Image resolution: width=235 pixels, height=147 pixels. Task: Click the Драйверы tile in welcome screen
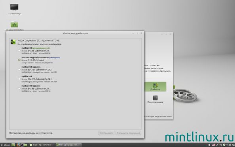tap(155, 87)
